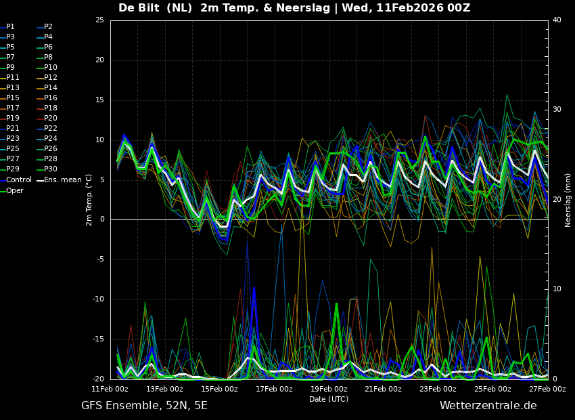Click the green Oper line swatch

coord(3,190)
